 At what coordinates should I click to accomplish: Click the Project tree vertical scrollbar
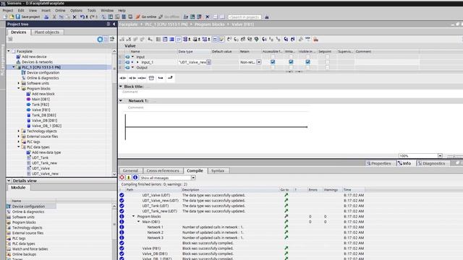(x=114, y=112)
